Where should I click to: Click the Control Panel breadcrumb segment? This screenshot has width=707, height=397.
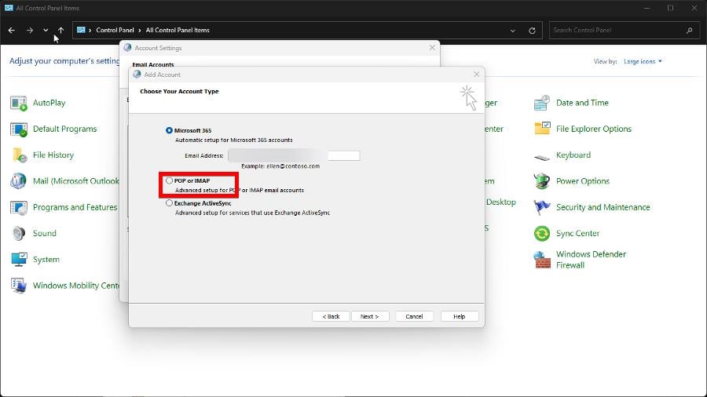(x=115, y=30)
